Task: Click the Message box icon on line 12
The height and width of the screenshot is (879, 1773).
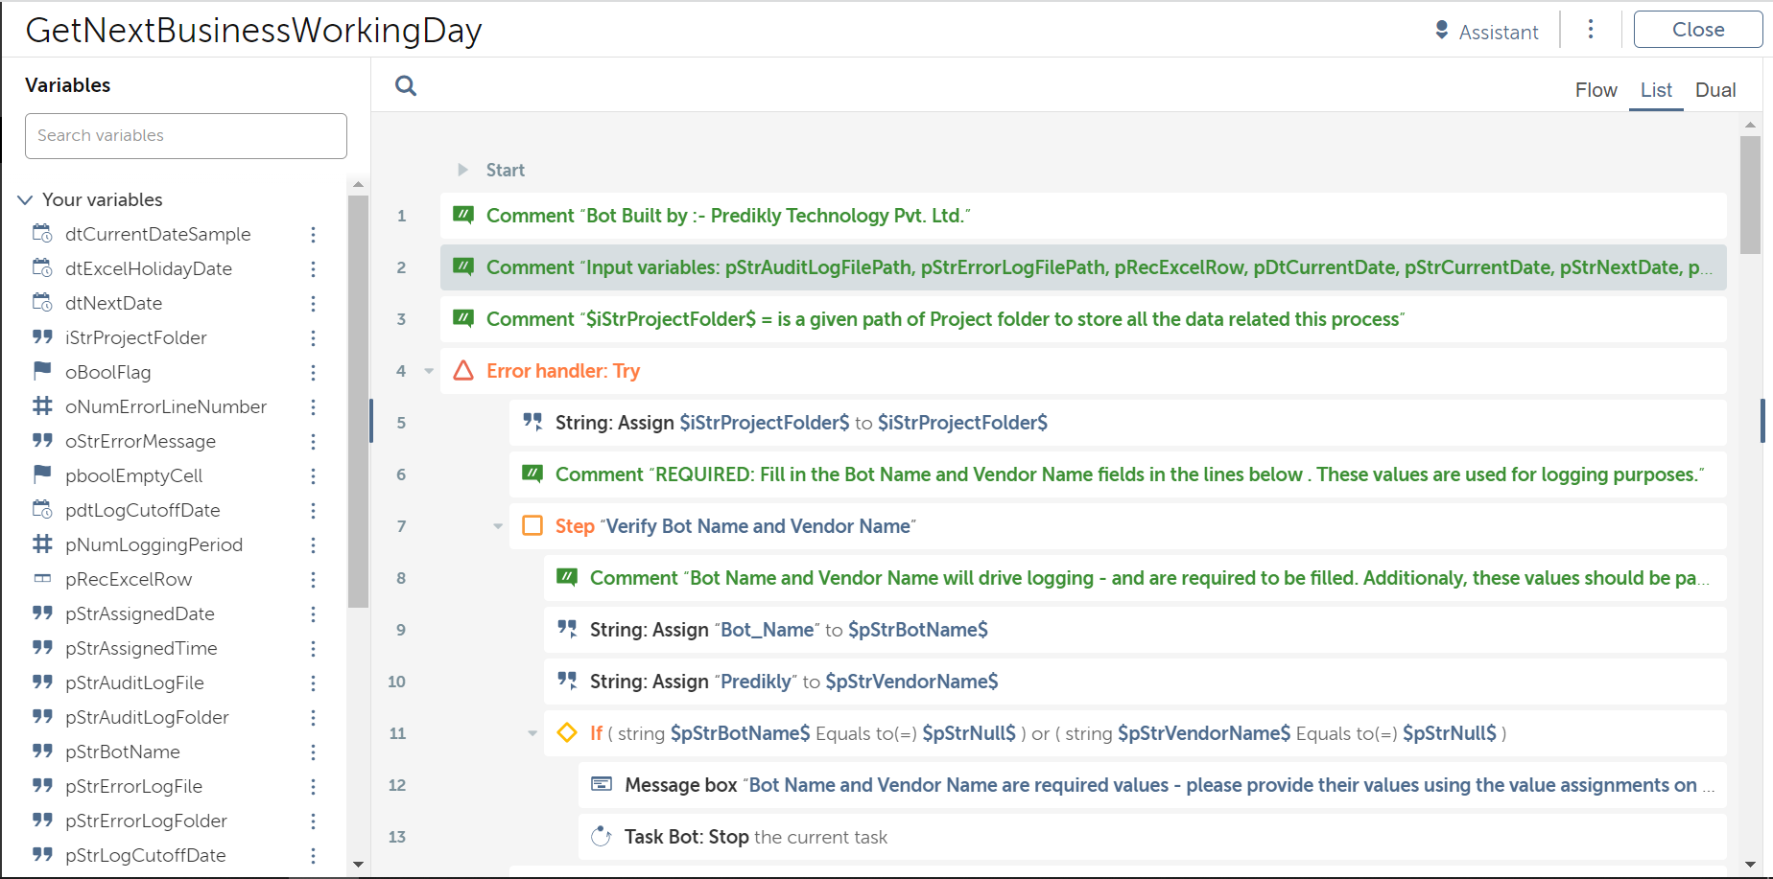Action: click(x=602, y=785)
